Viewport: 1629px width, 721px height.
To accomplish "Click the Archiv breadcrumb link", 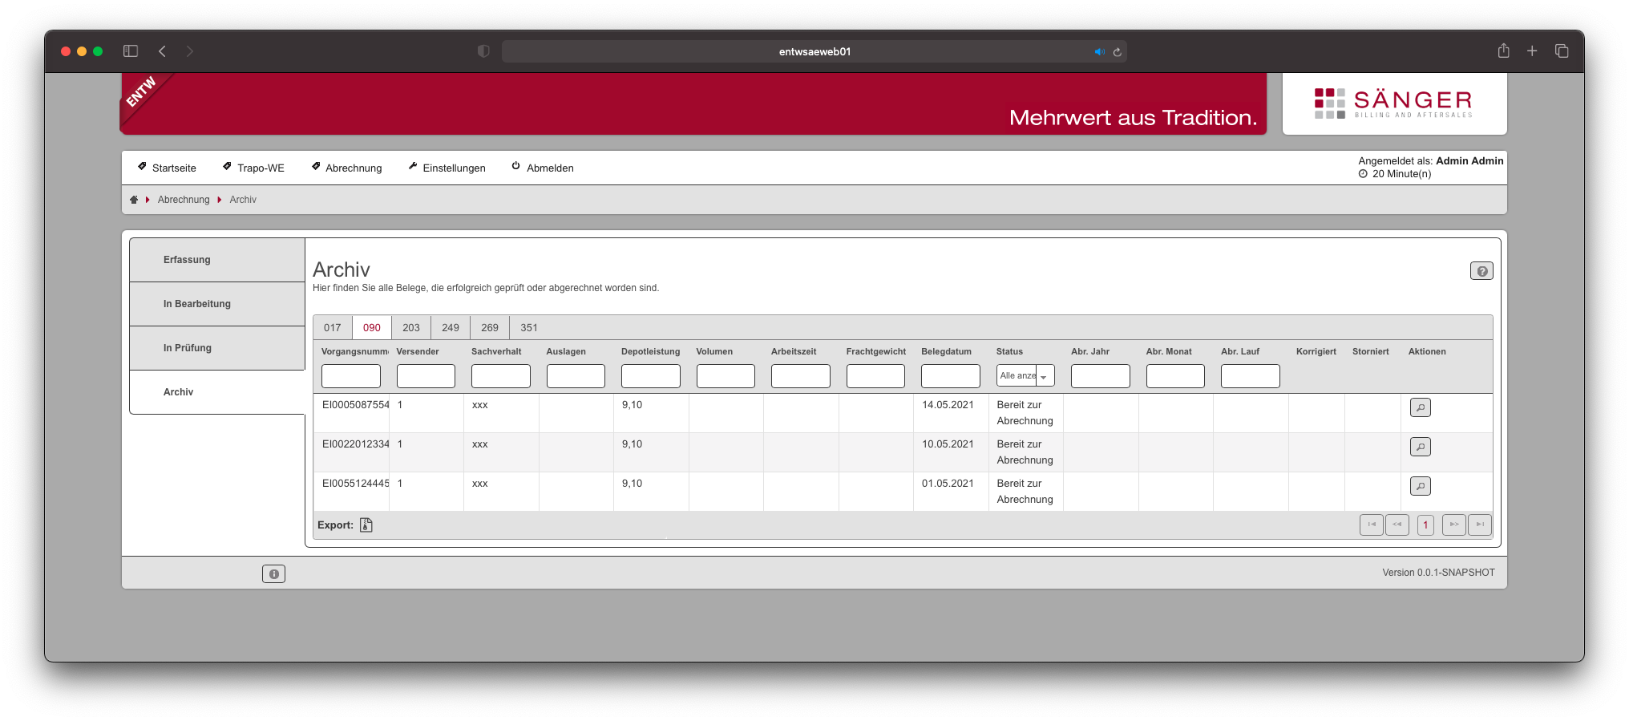I will (x=243, y=200).
